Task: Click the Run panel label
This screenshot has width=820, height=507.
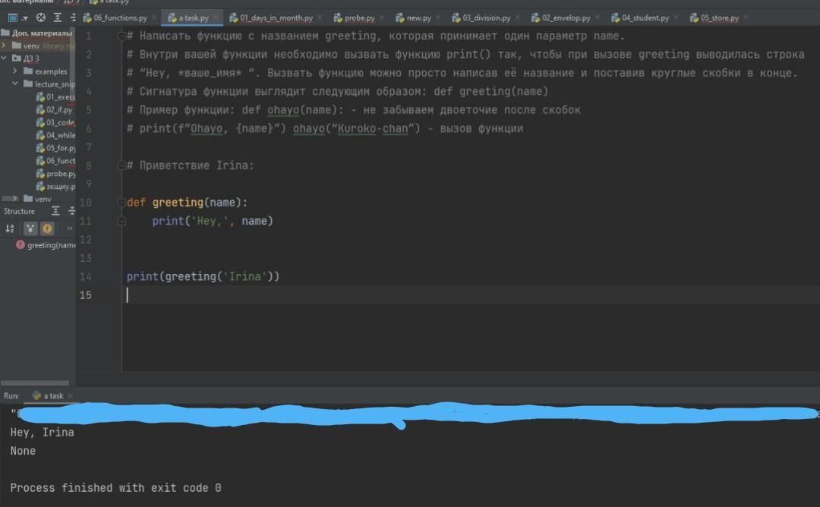Action: (x=11, y=395)
